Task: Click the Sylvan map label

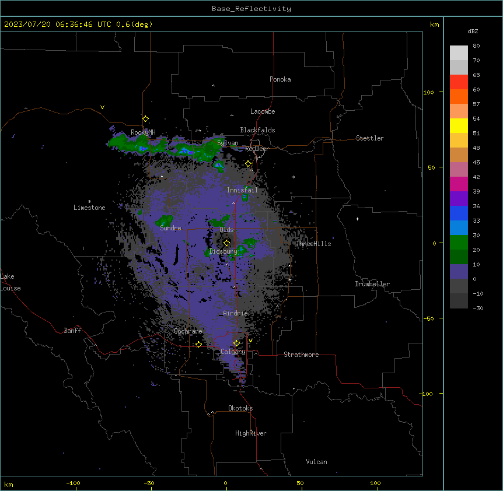Action: [228, 143]
